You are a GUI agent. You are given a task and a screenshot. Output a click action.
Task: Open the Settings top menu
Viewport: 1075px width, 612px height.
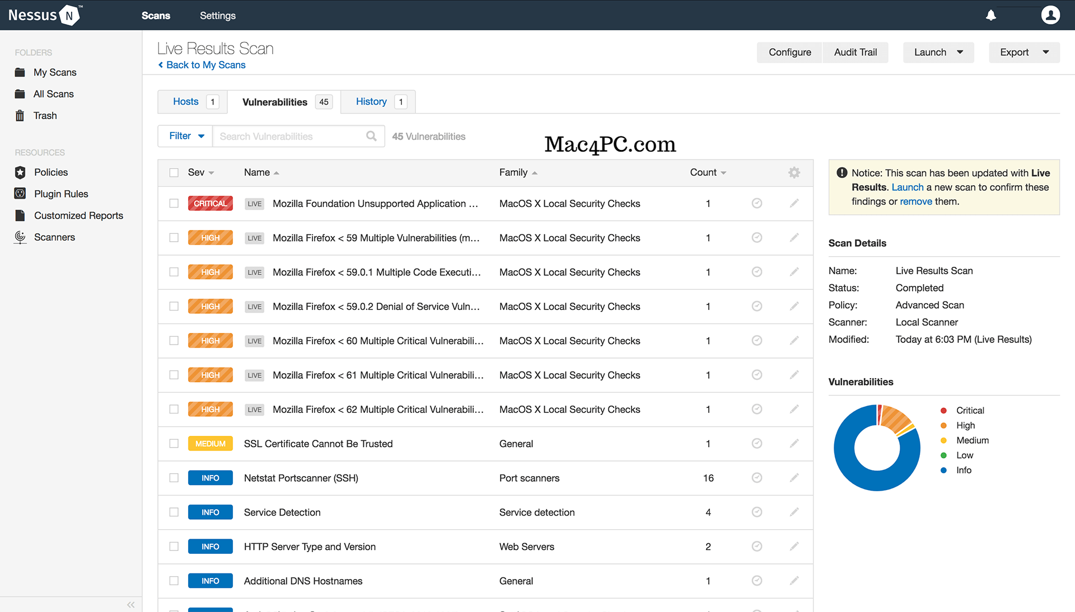click(218, 16)
